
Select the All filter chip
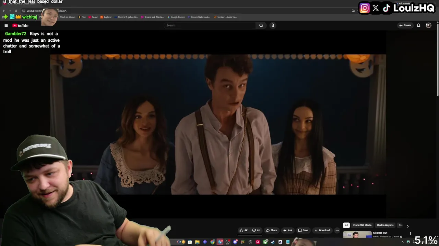coord(346,225)
